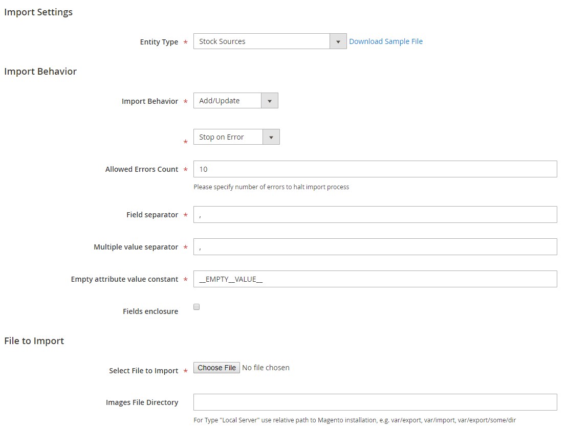Click the Import Behavior dropdown arrow button

[x=270, y=101]
